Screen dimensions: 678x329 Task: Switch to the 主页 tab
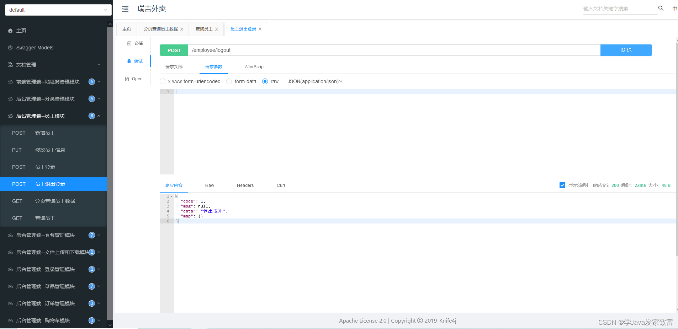coord(127,29)
